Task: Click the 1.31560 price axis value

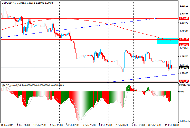Action: click(184, 6)
